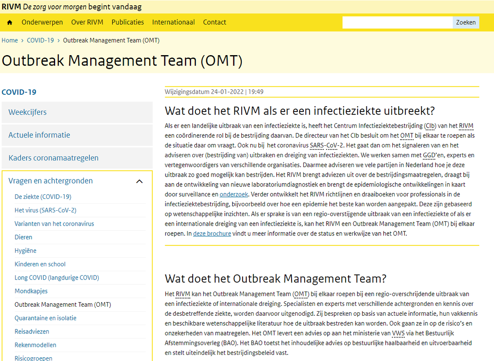Open the Actuele informatie sidebar item
Image resolution: width=494 pixels, height=361 pixels.
[x=77, y=135]
